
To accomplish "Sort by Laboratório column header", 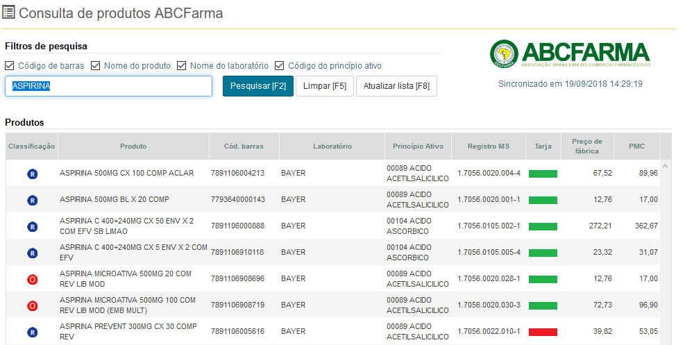I will pos(332,146).
